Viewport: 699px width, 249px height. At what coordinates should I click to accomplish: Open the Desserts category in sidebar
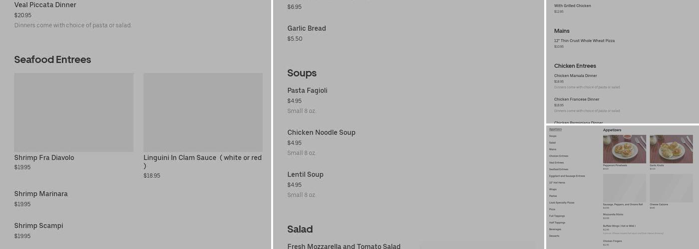(x=554, y=236)
